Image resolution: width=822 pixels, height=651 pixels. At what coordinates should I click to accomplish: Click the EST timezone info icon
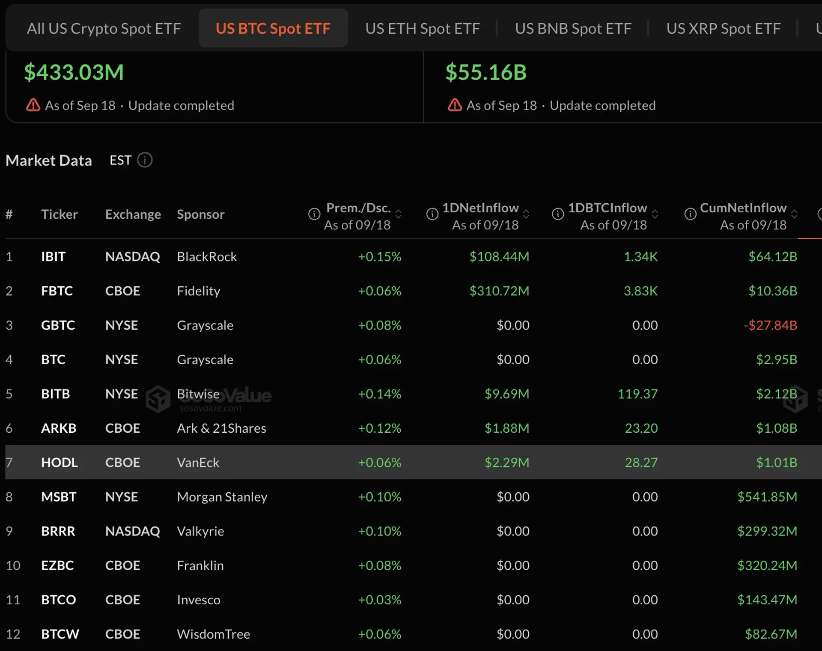pos(145,160)
